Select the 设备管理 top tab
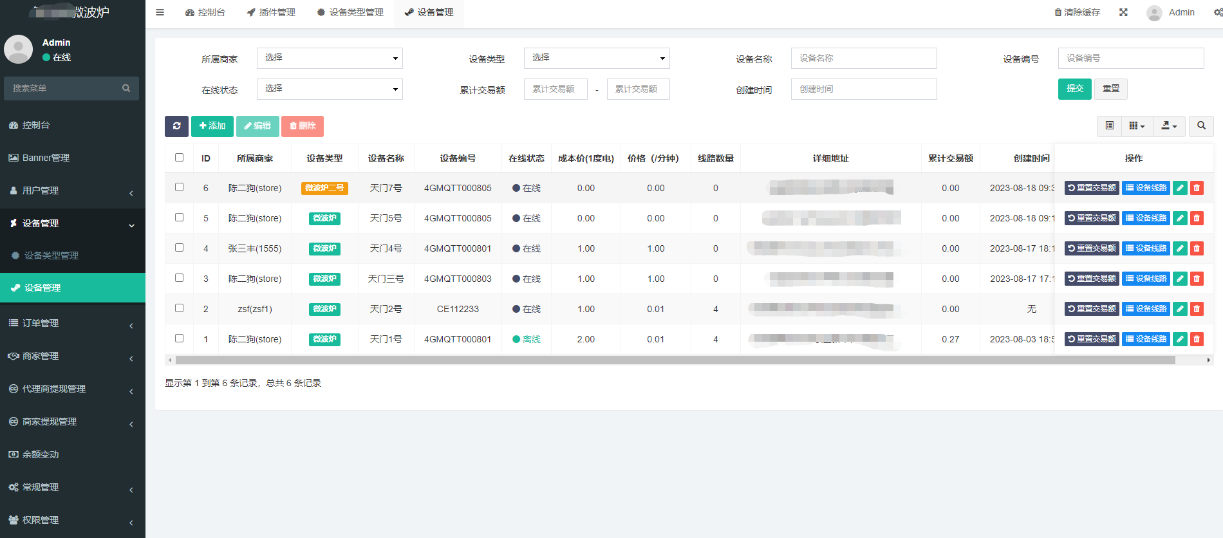 click(429, 12)
